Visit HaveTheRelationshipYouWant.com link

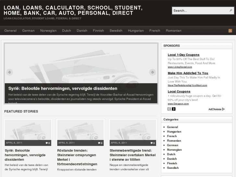click(187, 85)
